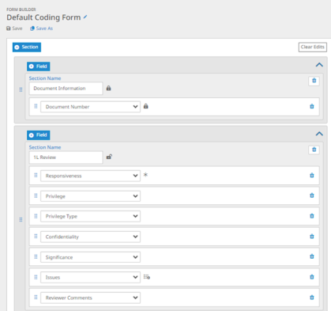This screenshot has height=311, width=331.
Task: Collapse the Document Information section chevron
Action: (319, 65)
